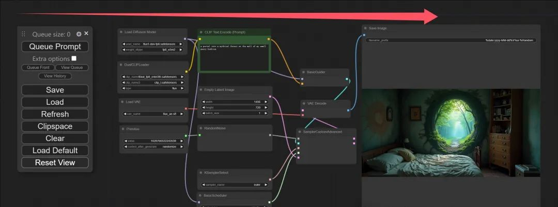Collapse the CLIP Text Encode node dot
558x207 pixels.
202,32
